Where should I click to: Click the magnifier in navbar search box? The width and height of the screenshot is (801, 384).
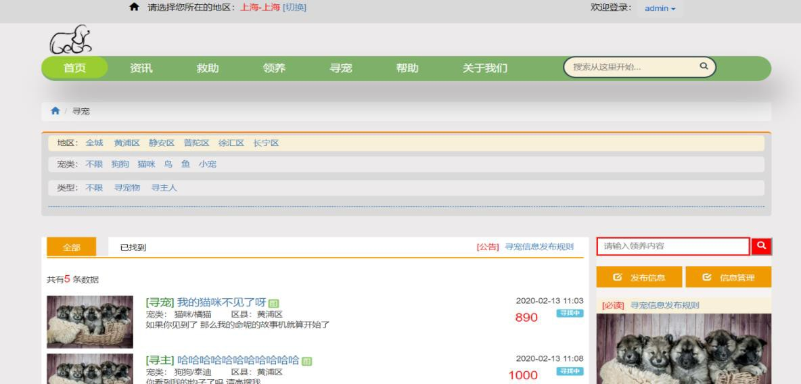[704, 66]
